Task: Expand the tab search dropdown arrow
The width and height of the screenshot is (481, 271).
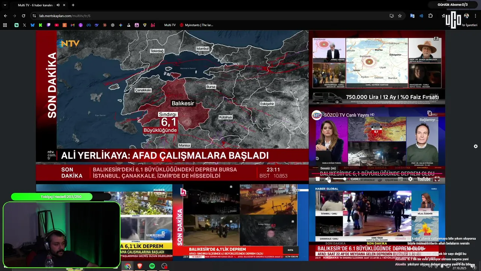Action: coord(5,5)
